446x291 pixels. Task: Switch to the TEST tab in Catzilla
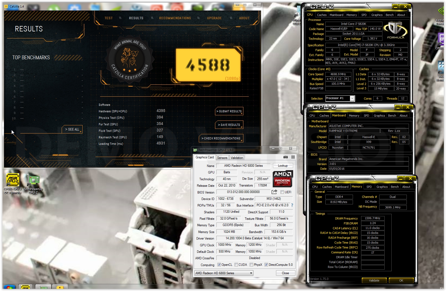pyautogui.click(x=108, y=18)
